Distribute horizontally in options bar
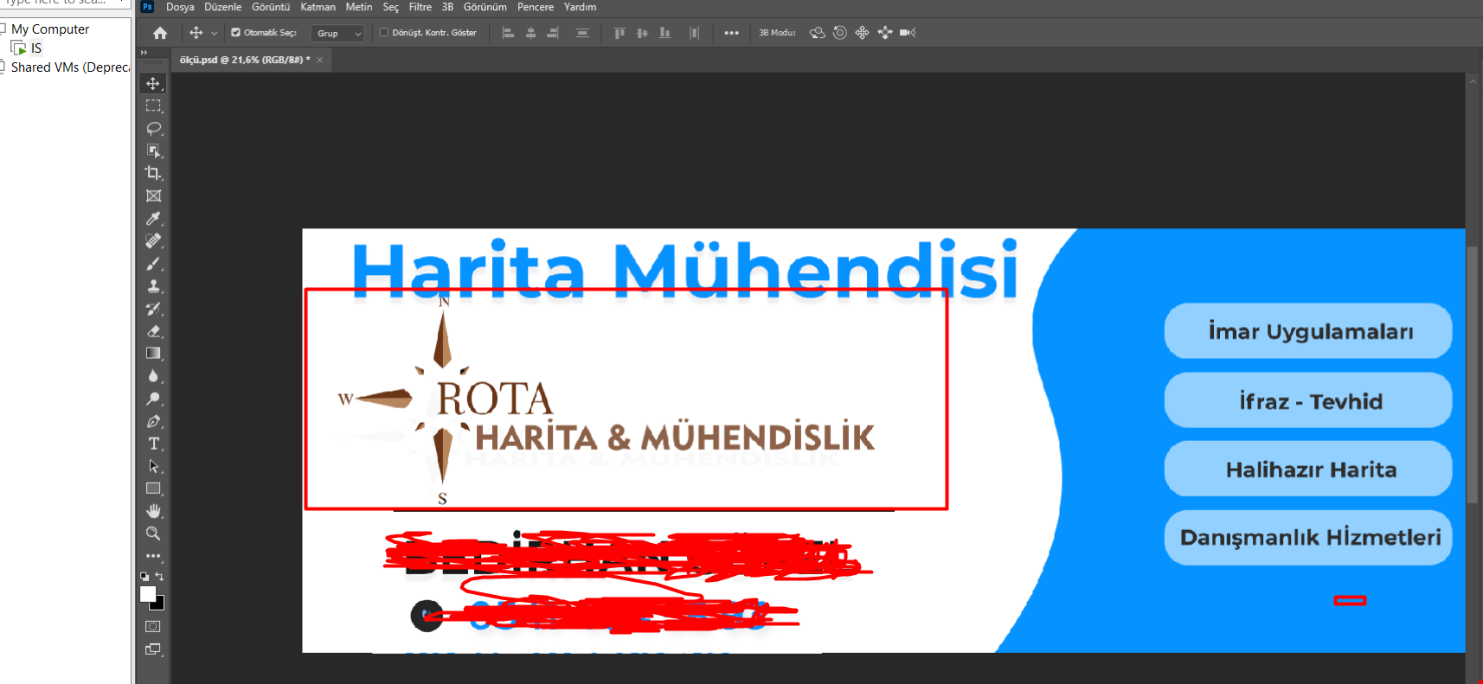This screenshot has height=684, width=1483. [x=694, y=33]
